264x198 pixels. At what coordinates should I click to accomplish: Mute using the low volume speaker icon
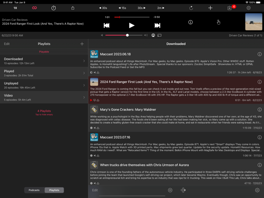point(102,35)
